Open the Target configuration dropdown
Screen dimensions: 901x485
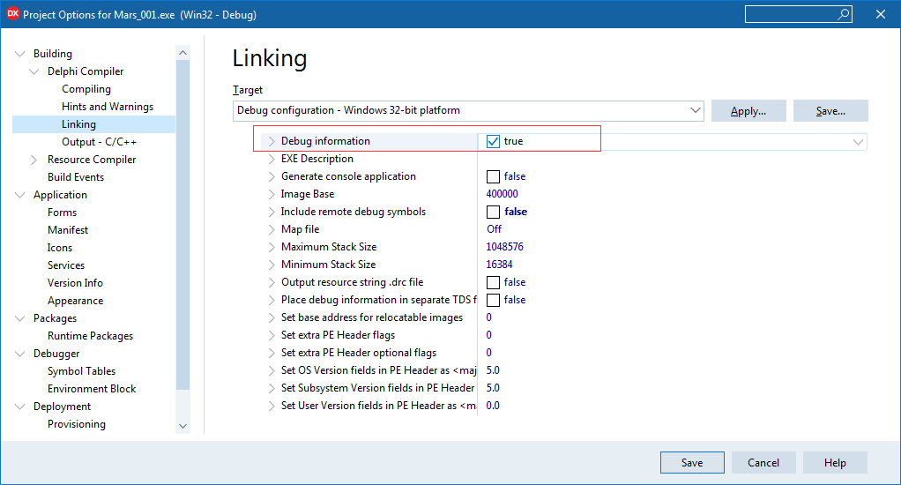point(696,110)
